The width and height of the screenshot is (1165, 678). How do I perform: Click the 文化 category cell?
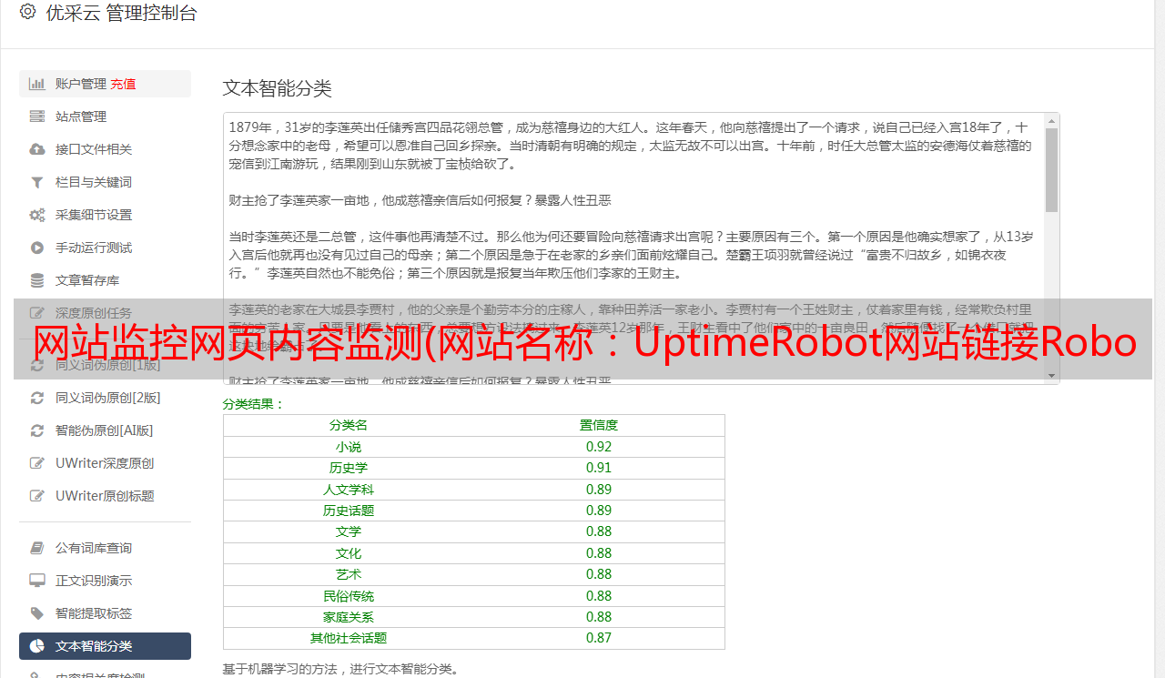(x=349, y=553)
